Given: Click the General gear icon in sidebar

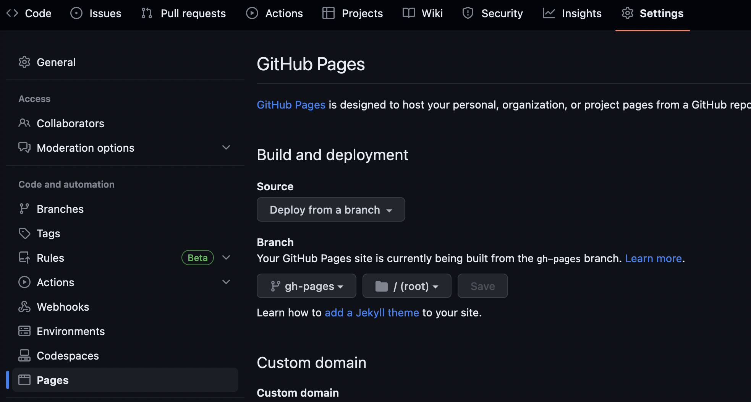Looking at the screenshot, I should point(24,62).
